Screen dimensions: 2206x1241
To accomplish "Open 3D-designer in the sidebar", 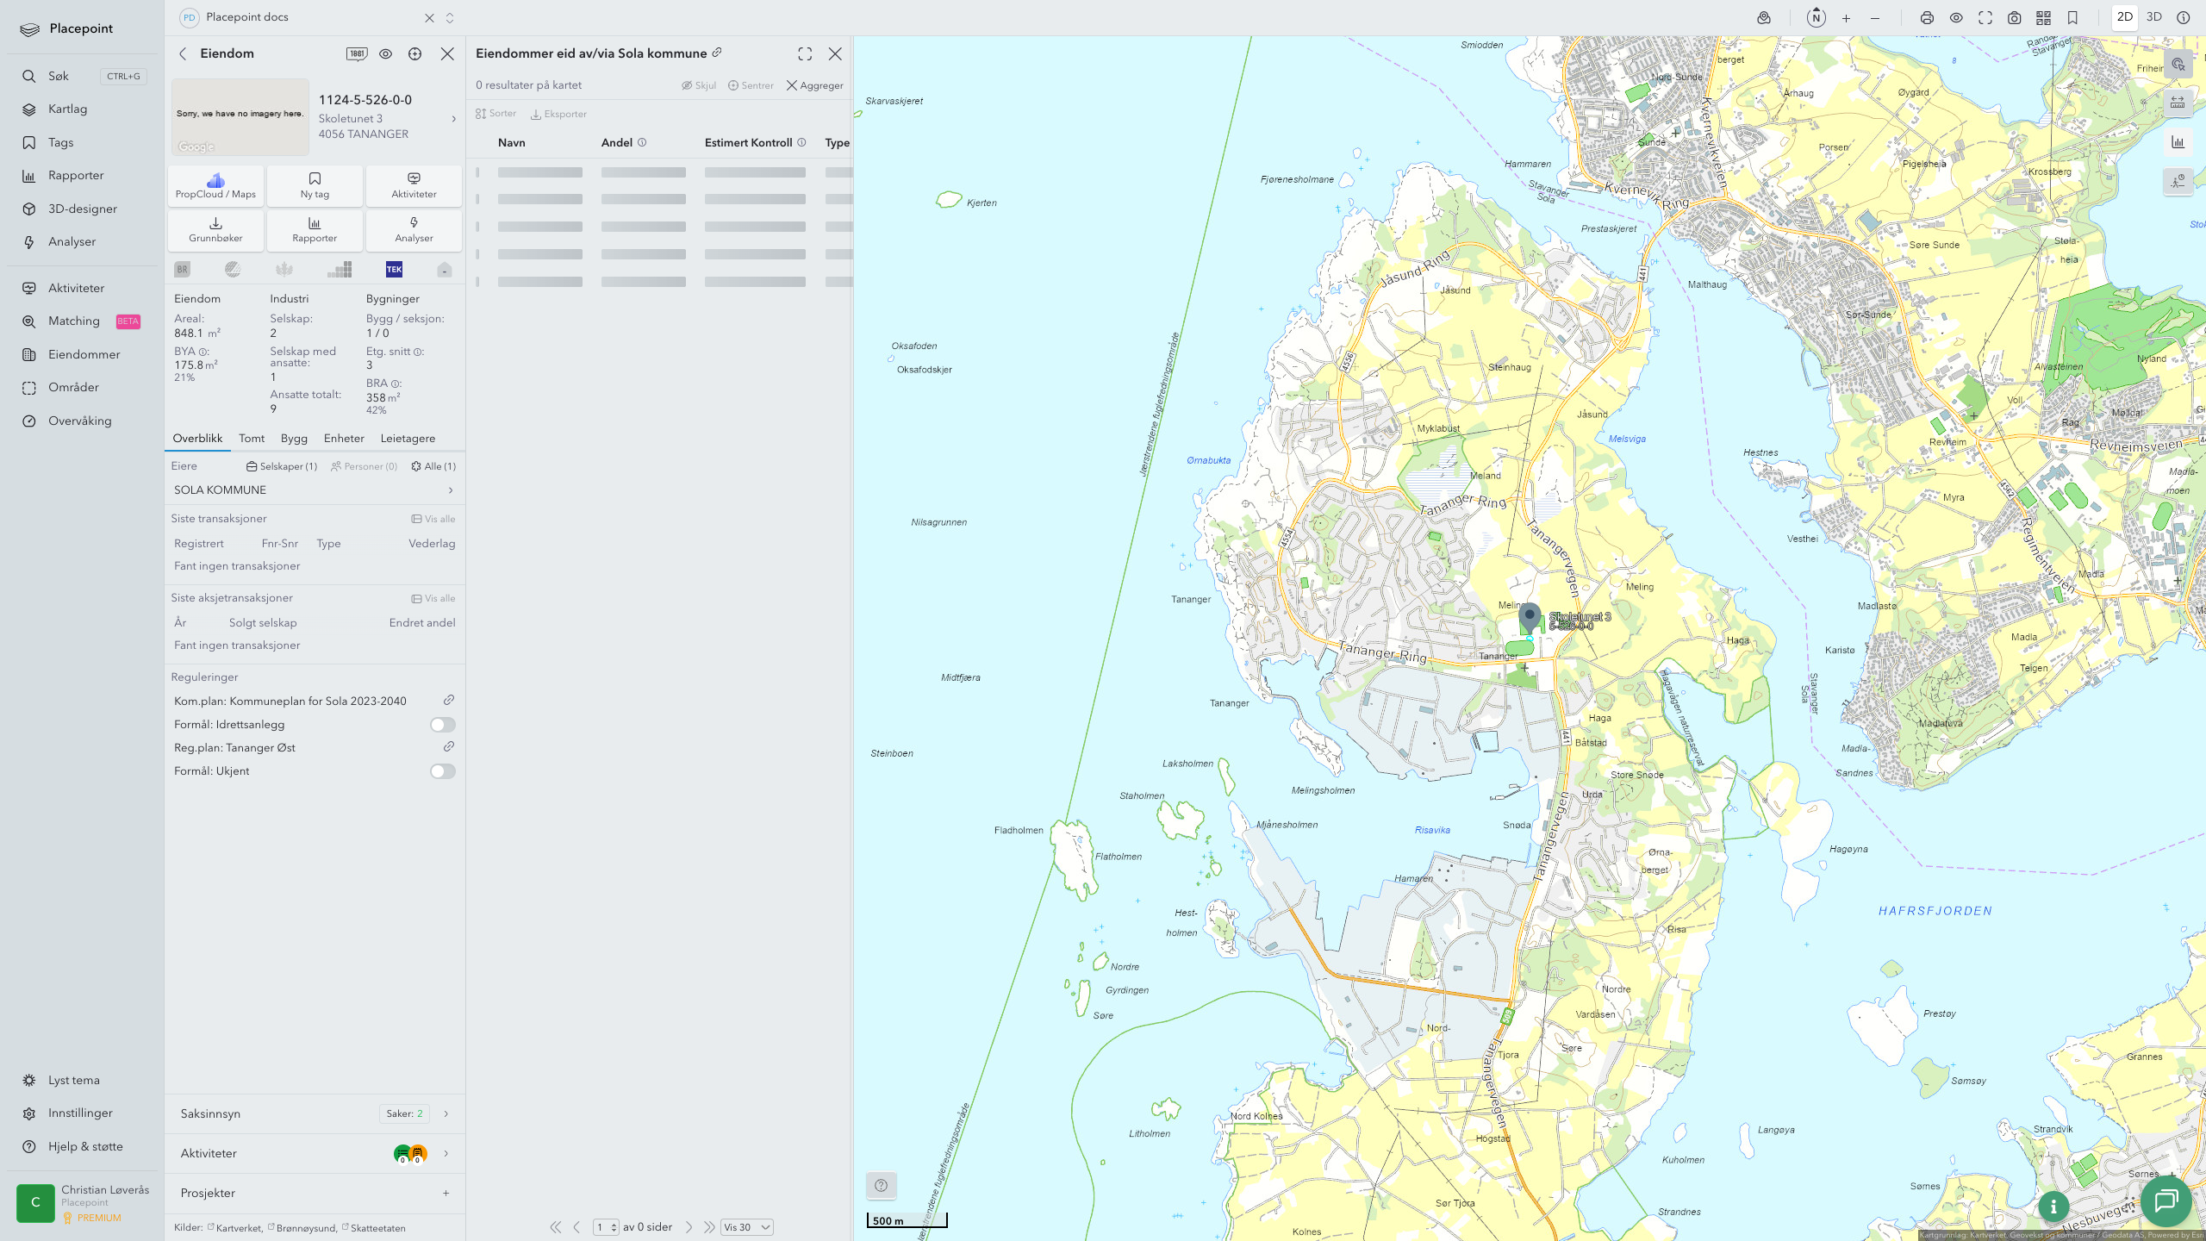I will (82, 209).
